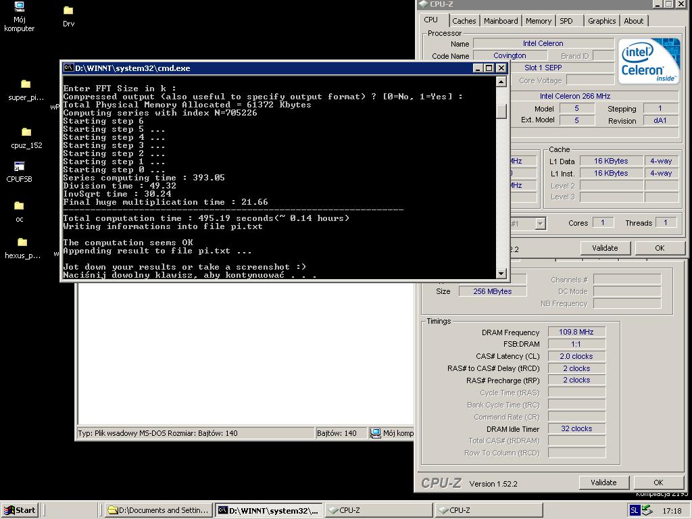
Task: Click the Mój komputer status bar icon
Action: [x=376, y=433]
